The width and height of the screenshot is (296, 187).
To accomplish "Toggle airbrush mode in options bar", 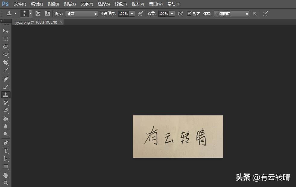I will [x=181, y=14].
